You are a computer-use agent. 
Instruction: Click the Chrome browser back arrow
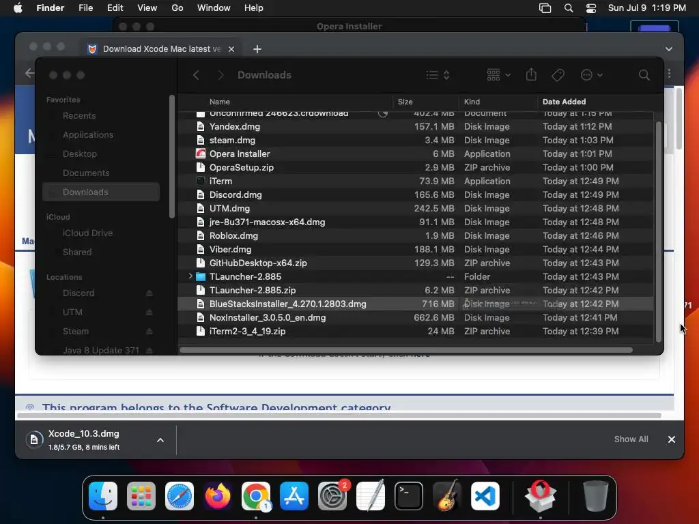29,72
